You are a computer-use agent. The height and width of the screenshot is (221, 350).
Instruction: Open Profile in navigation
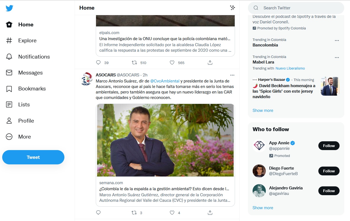point(26,121)
